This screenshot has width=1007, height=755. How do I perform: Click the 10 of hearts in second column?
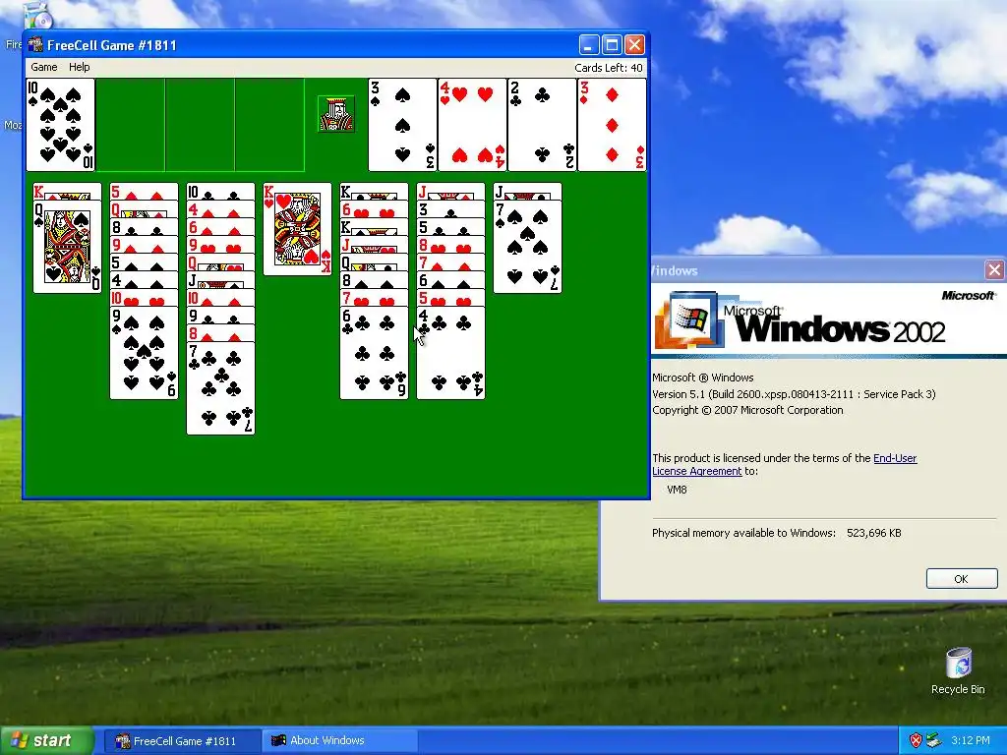144,299
